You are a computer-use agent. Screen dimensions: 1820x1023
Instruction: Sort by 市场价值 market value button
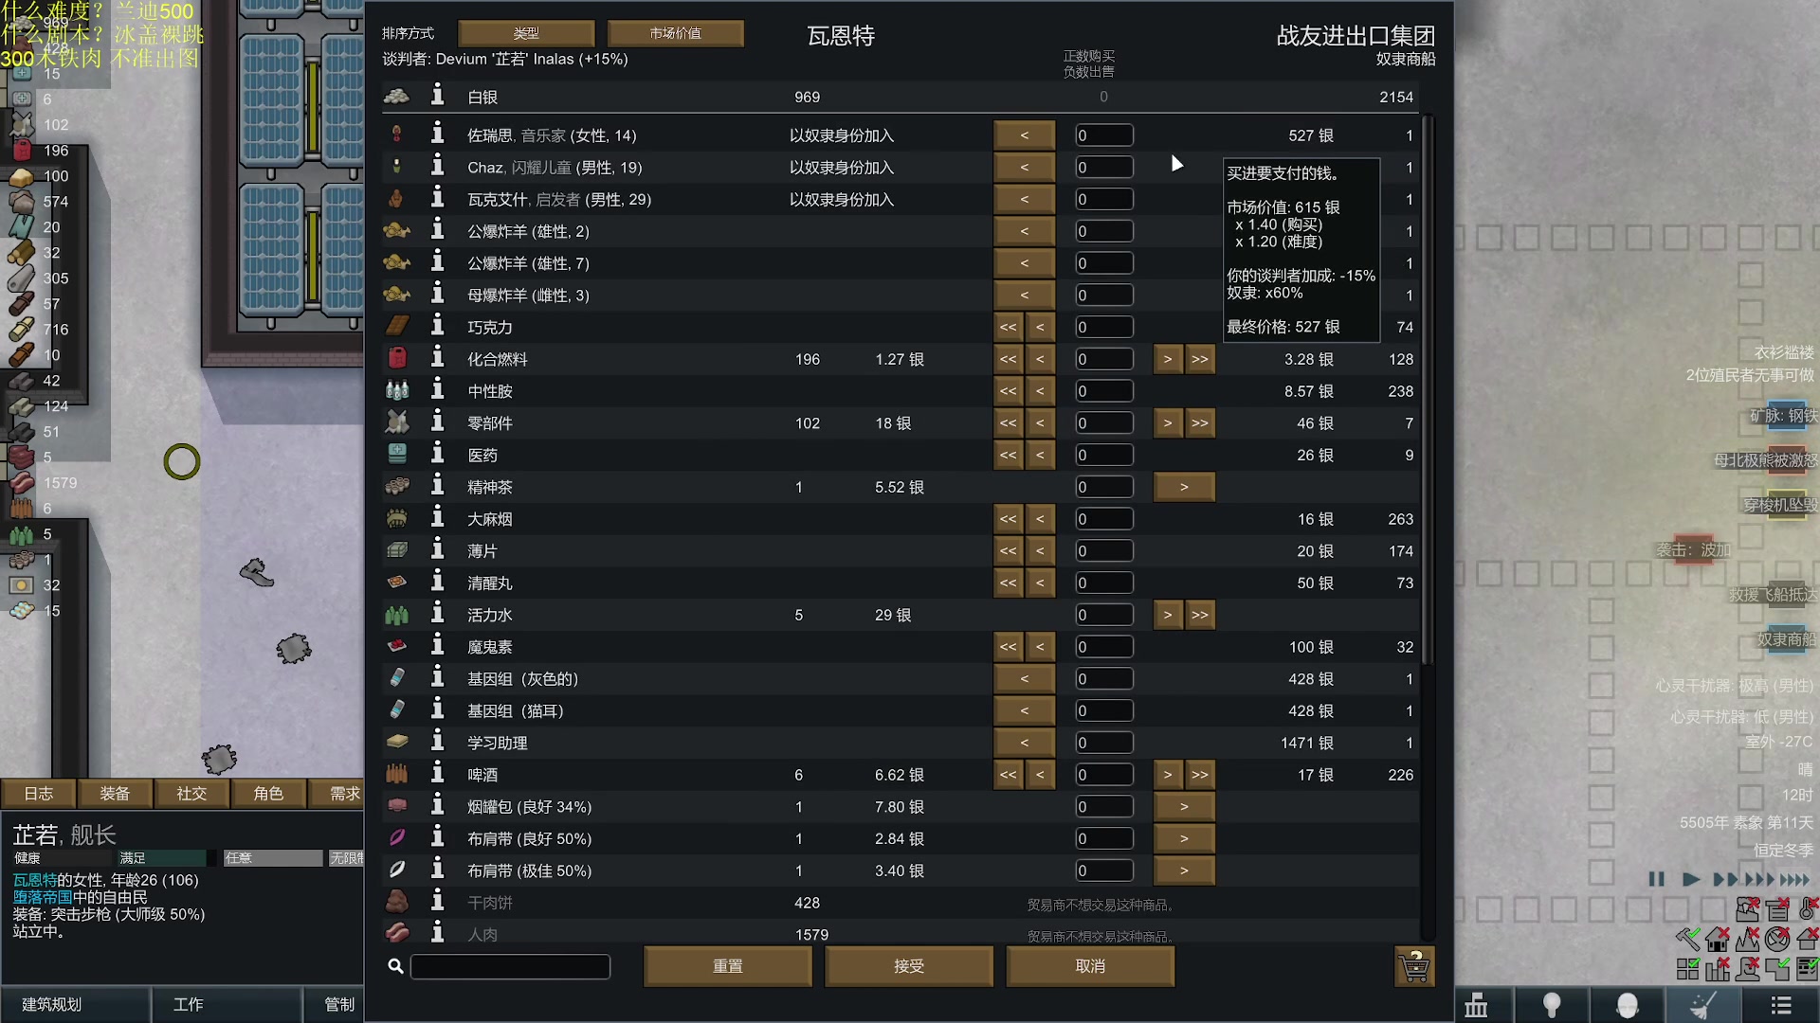pos(676,33)
